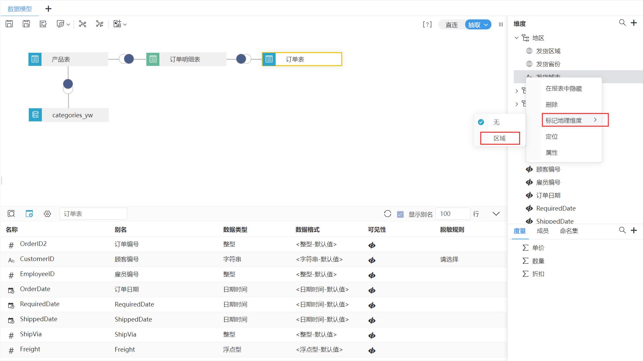Toggle visibility of the Freight field
Viewport: 643px width, 361px height.
[372, 350]
